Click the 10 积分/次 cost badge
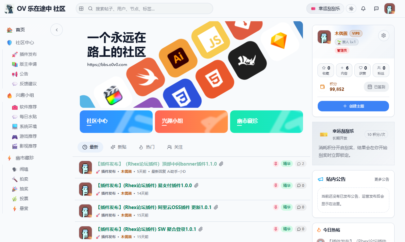405x242 pixels. tap(376, 135)
